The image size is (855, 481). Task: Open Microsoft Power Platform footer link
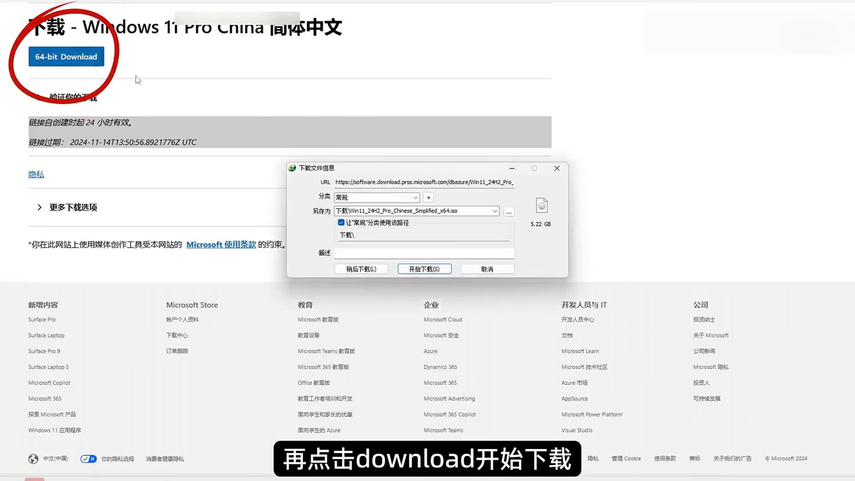[592, 414]
